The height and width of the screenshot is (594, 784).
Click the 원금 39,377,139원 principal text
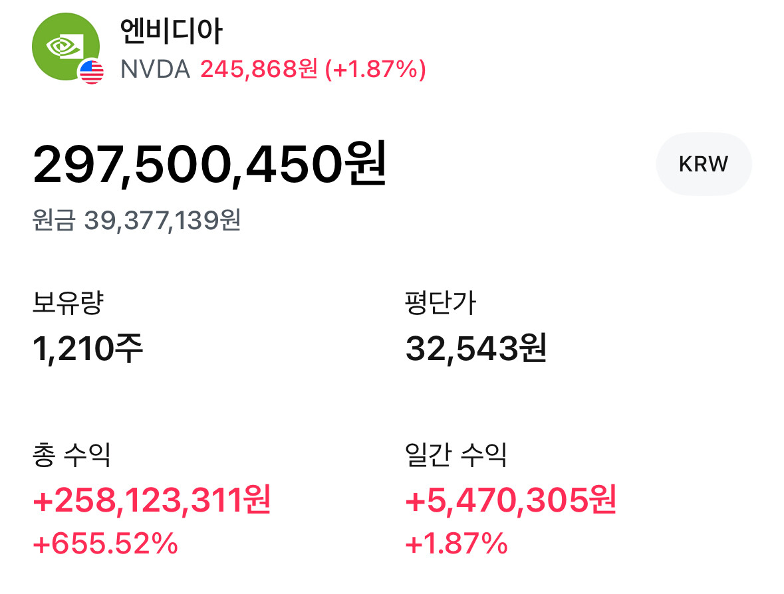pos(136,220)
